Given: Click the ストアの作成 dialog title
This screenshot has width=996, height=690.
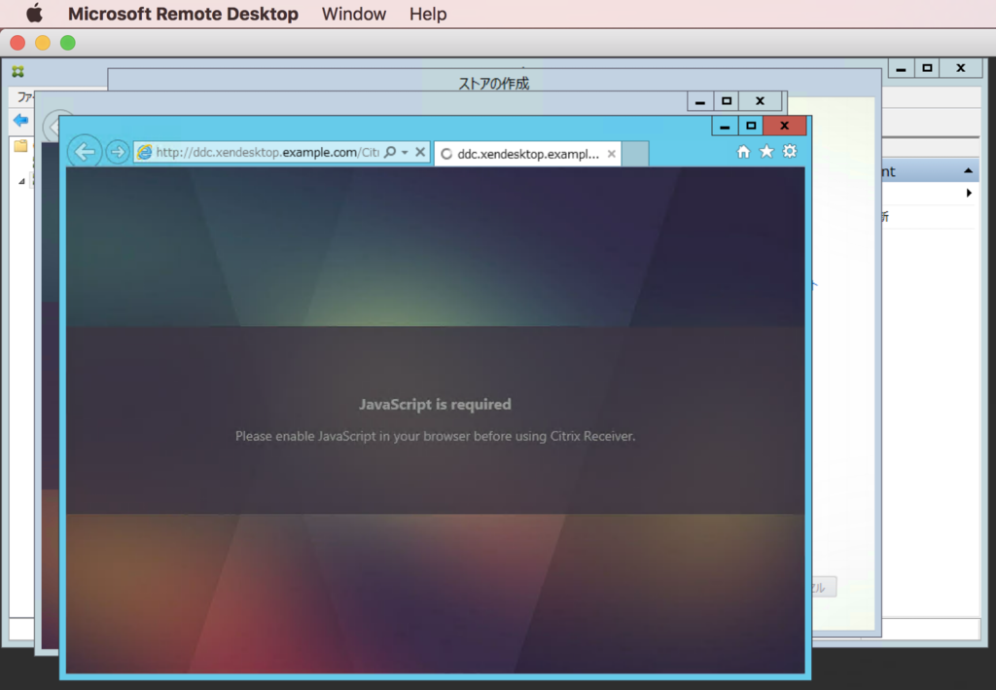Looking at the screenshot, I should coord(493,84).
